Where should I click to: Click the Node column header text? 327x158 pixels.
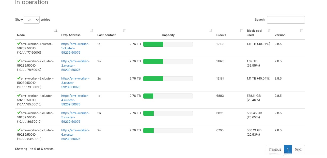point(21,35)
